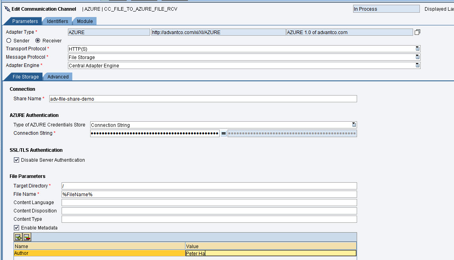Click the File Name field
Image resolution: width=454 pixels, height=260 pixels.
(x=209, y=194)
